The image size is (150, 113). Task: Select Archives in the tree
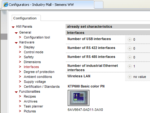coord(31,101)
